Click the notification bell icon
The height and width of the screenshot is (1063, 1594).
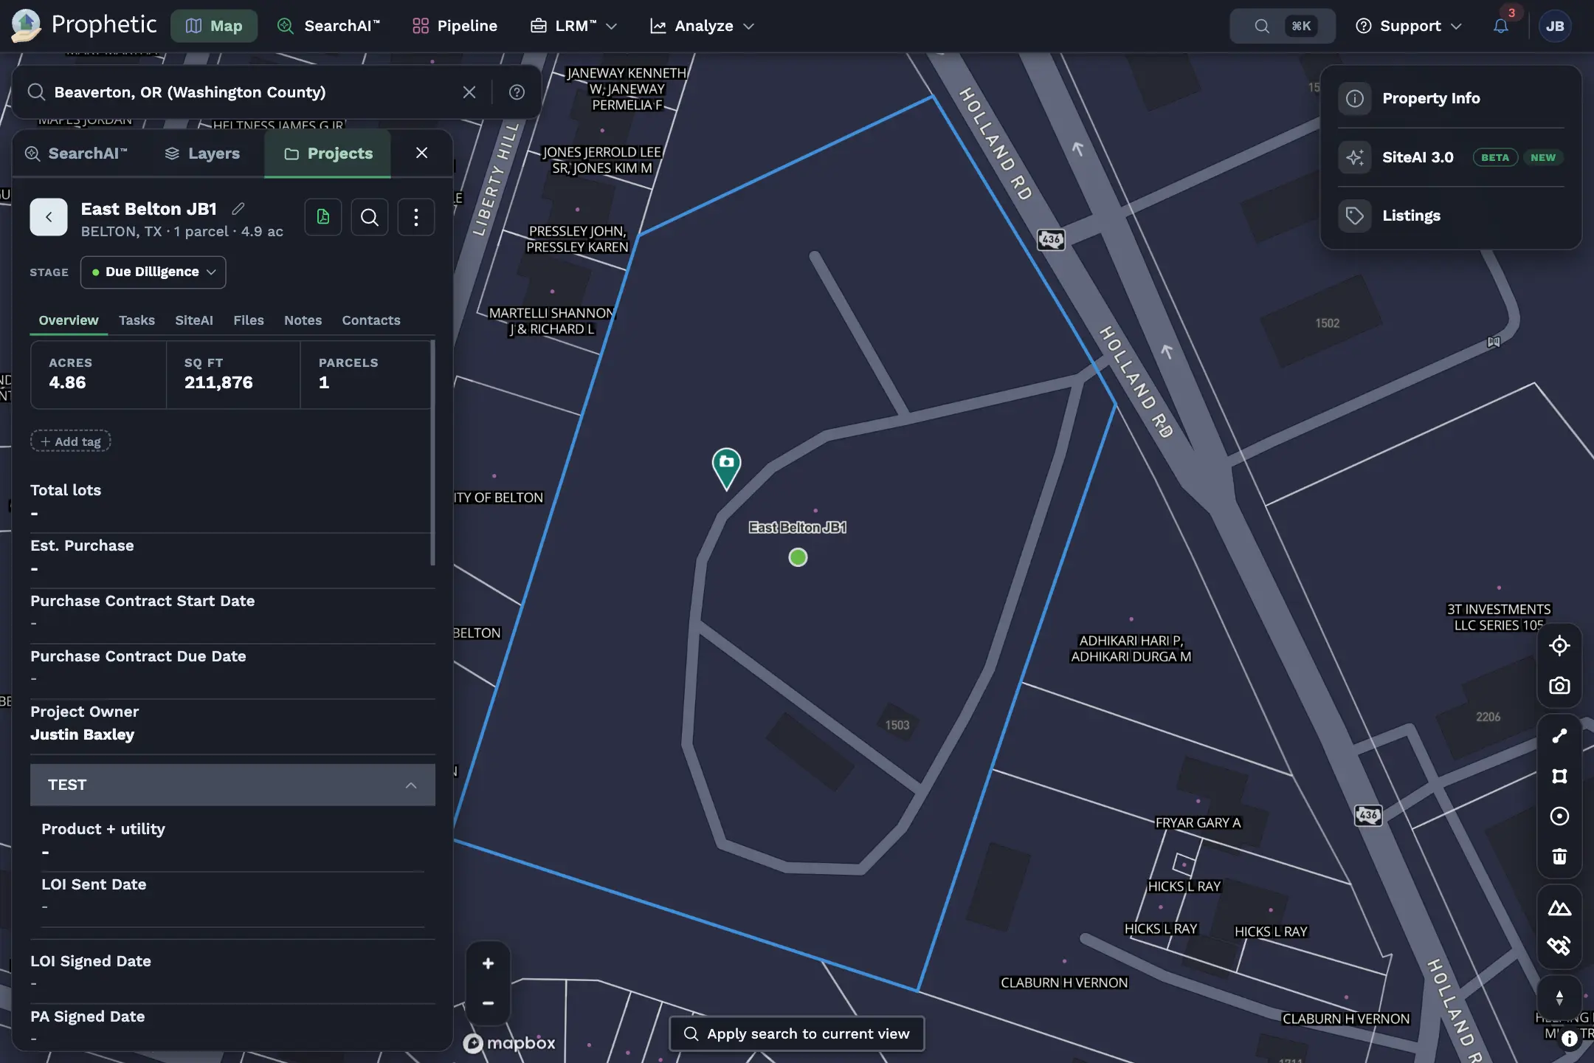pos(1500,26)
